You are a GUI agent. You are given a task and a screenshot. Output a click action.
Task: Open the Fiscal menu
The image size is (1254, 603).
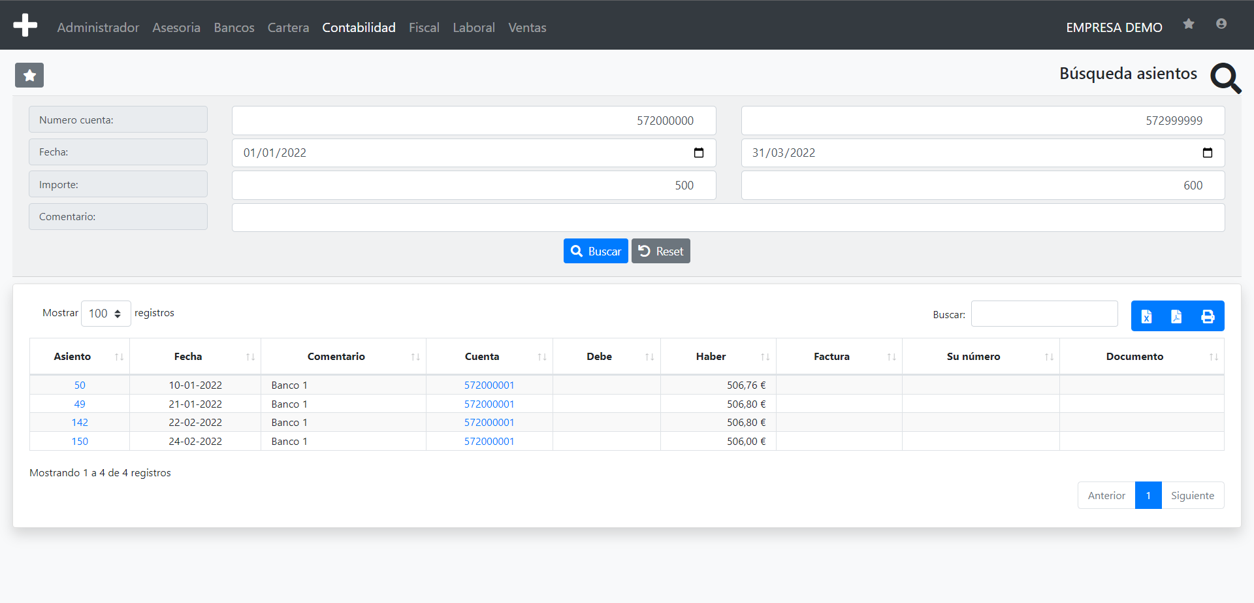[424, 27]
